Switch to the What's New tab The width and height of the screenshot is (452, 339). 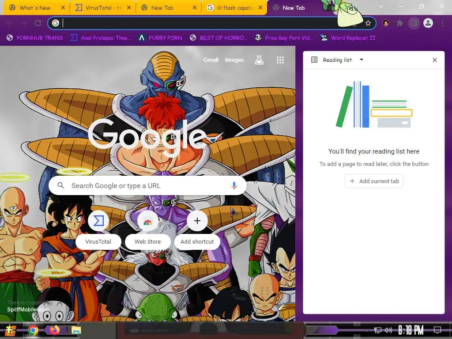[x=34, y=8]
